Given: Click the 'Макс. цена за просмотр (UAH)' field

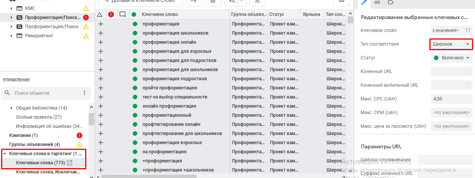Looking at the screenshot, I should point(452,126).
